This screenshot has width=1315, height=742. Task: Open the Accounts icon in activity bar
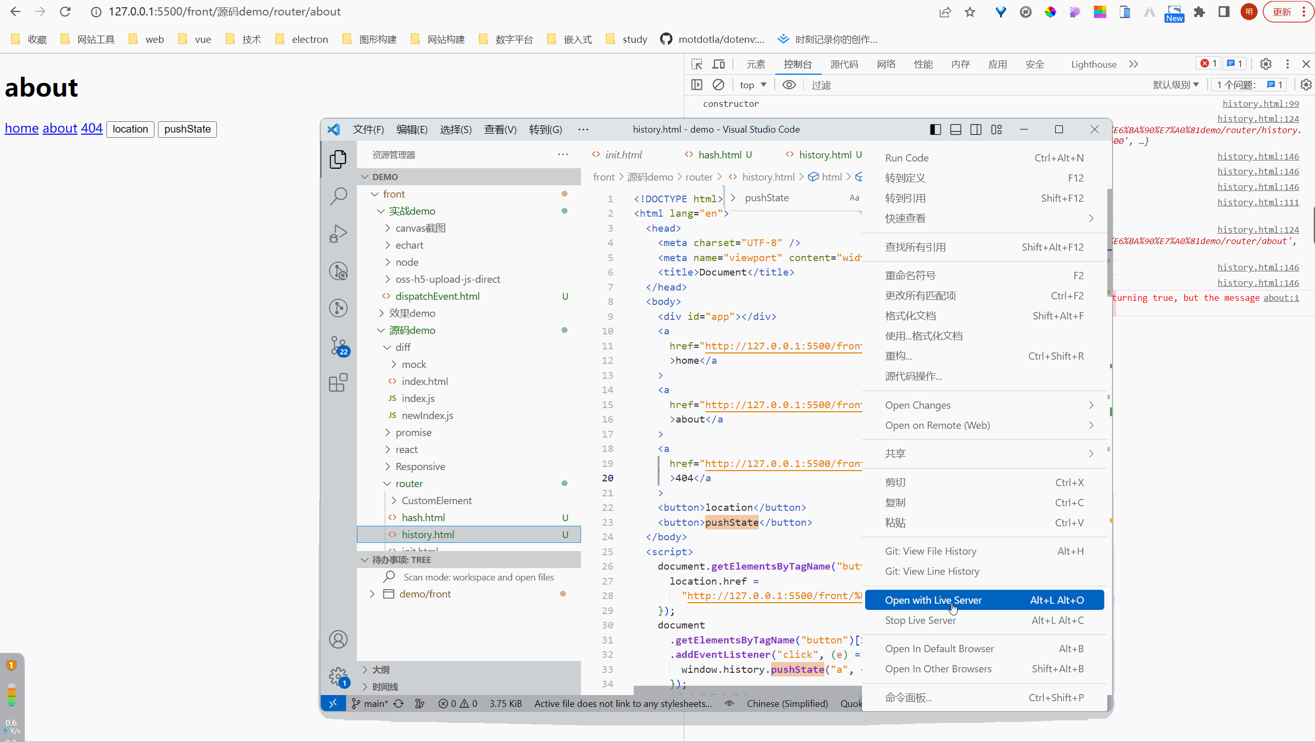pos(338,639)
